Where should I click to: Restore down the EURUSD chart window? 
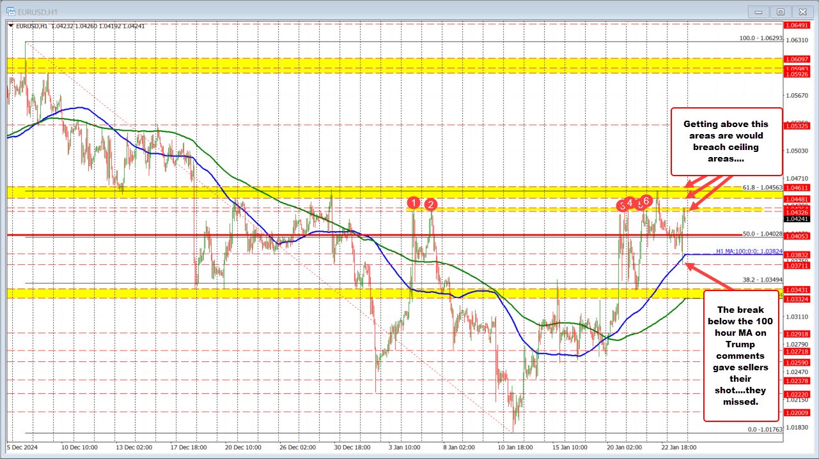click(780, 11)
